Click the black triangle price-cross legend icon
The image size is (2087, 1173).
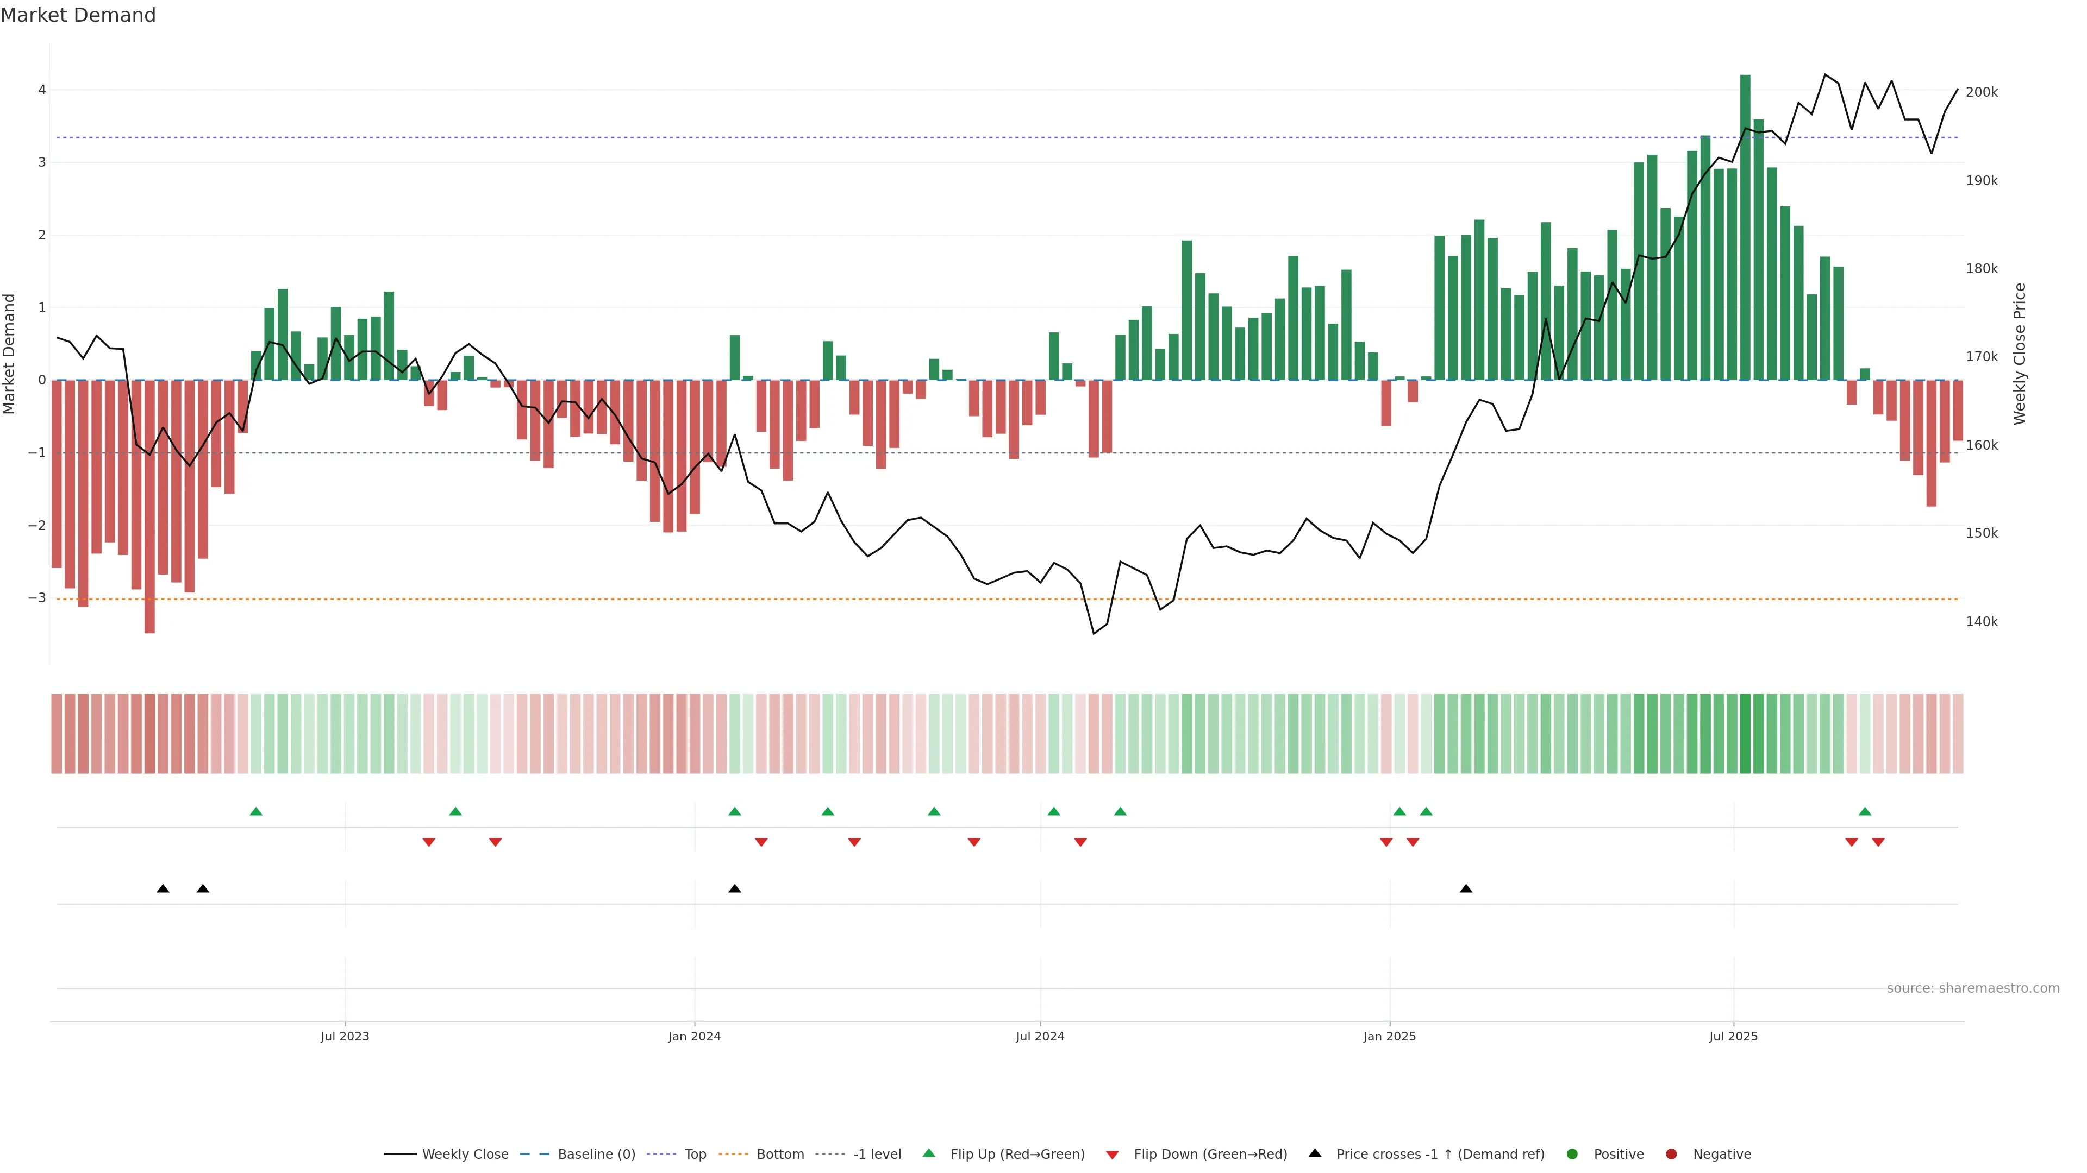tap(1315, 1153)
